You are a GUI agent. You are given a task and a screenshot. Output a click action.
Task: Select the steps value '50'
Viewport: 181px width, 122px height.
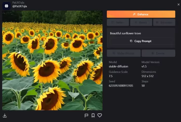(x=143, y=86)
